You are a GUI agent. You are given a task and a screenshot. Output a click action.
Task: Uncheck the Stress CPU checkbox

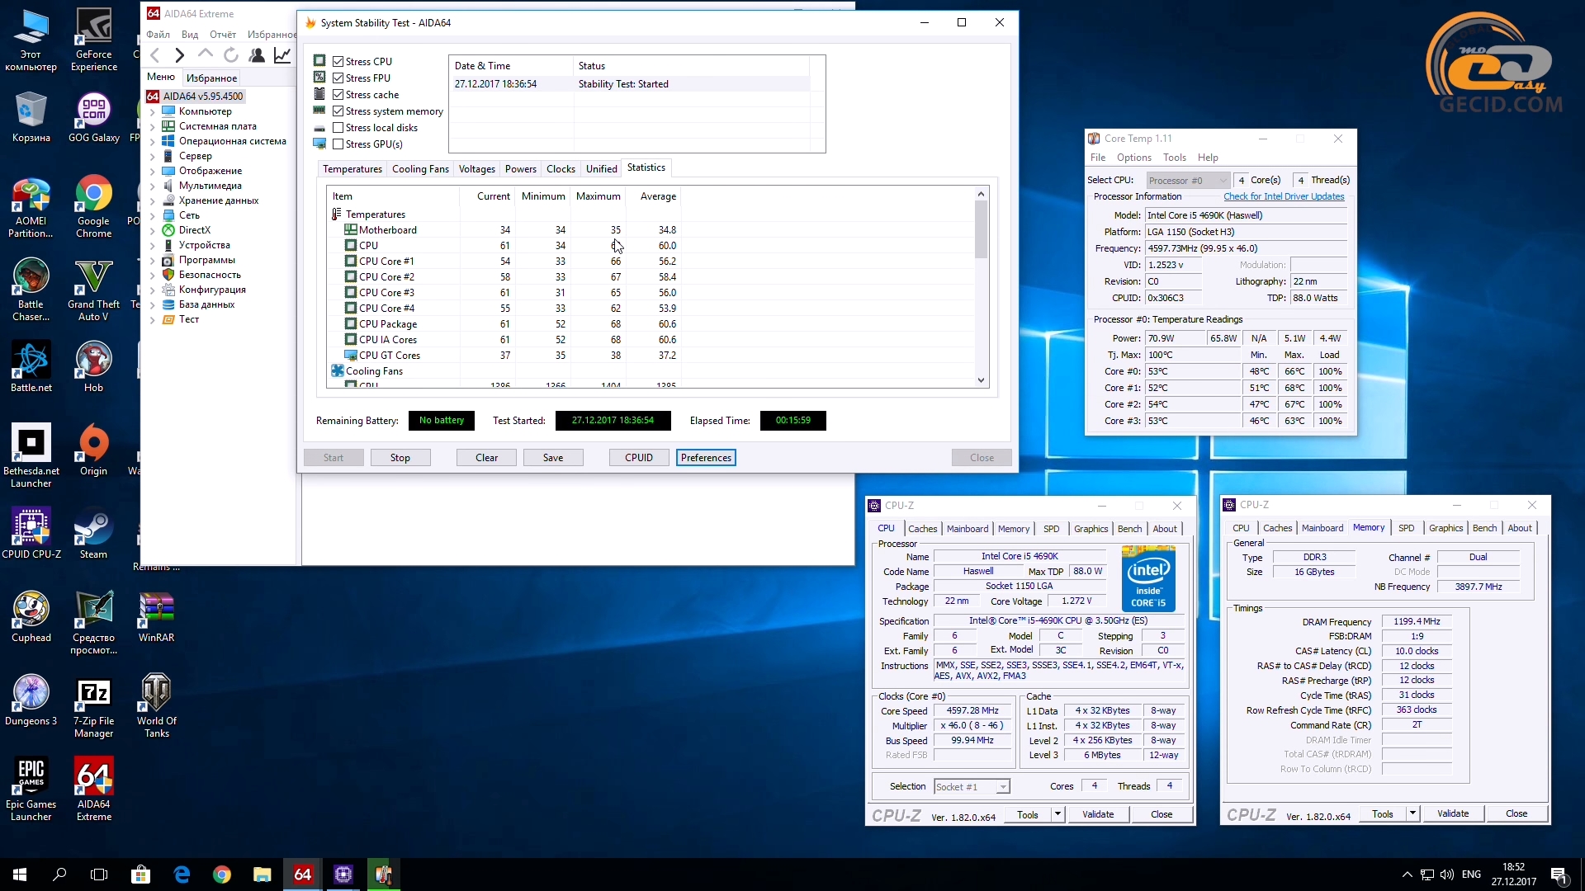tap(338, 62)
